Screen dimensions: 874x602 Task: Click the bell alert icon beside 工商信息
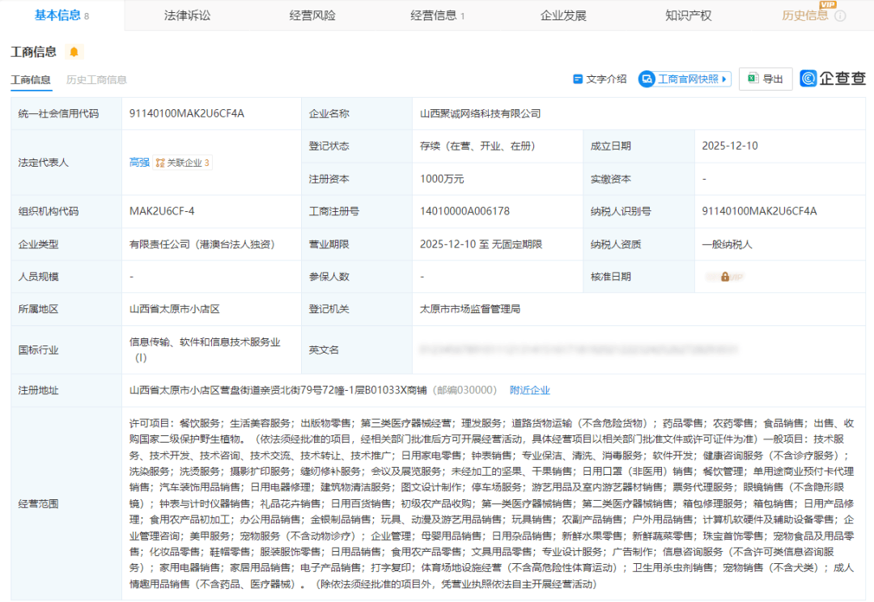pos(74,53)
